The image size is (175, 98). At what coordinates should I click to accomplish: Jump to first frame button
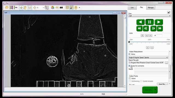[x=147, y=35]
